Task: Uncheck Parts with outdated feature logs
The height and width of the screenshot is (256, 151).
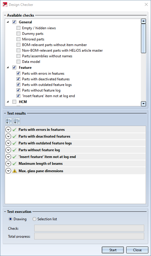Action: tap(18, 84)
